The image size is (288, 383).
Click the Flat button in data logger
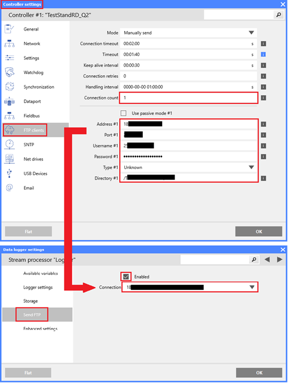pos(28,373)
